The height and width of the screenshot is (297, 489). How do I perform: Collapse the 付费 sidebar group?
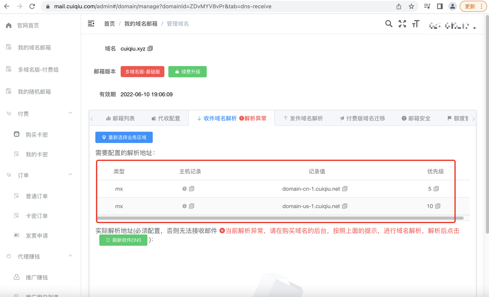pos(40,114)
